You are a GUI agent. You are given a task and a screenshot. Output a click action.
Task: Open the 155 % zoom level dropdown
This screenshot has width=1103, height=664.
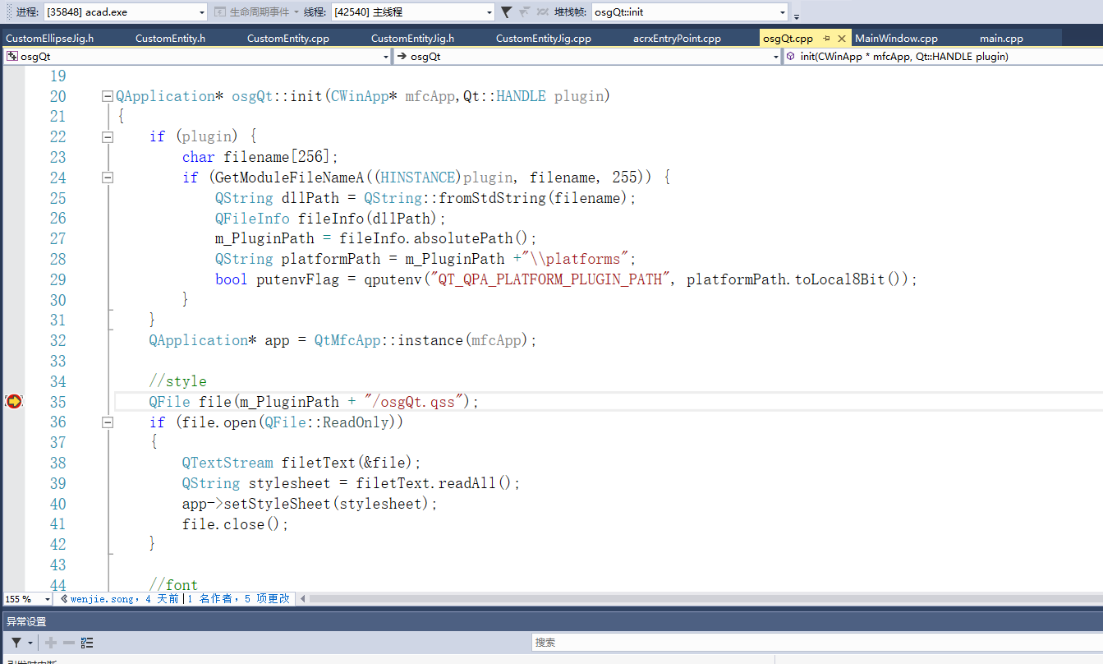tap(30, 599)
